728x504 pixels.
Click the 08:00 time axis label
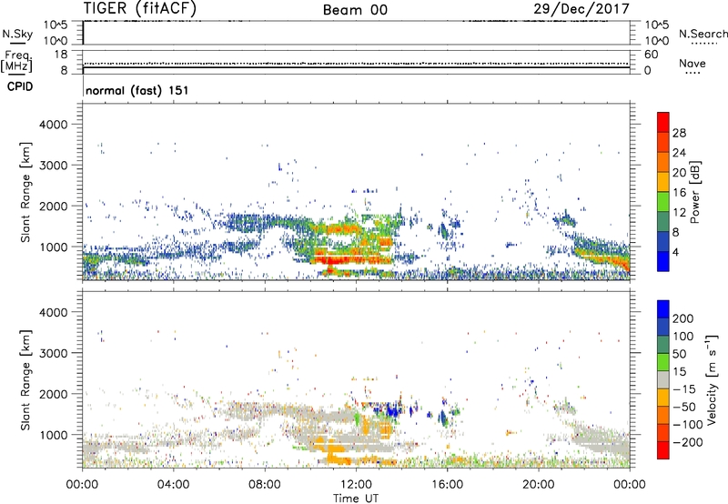click(265, 485)
